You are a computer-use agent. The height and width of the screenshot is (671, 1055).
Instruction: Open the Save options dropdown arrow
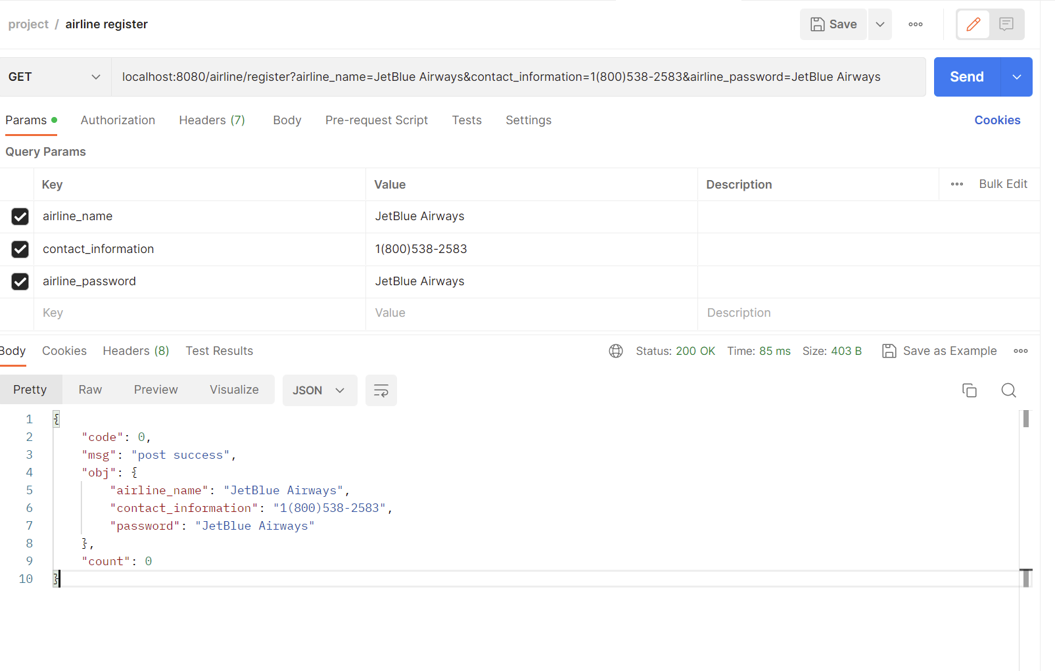pyautogui.click(x=880, y=24)
